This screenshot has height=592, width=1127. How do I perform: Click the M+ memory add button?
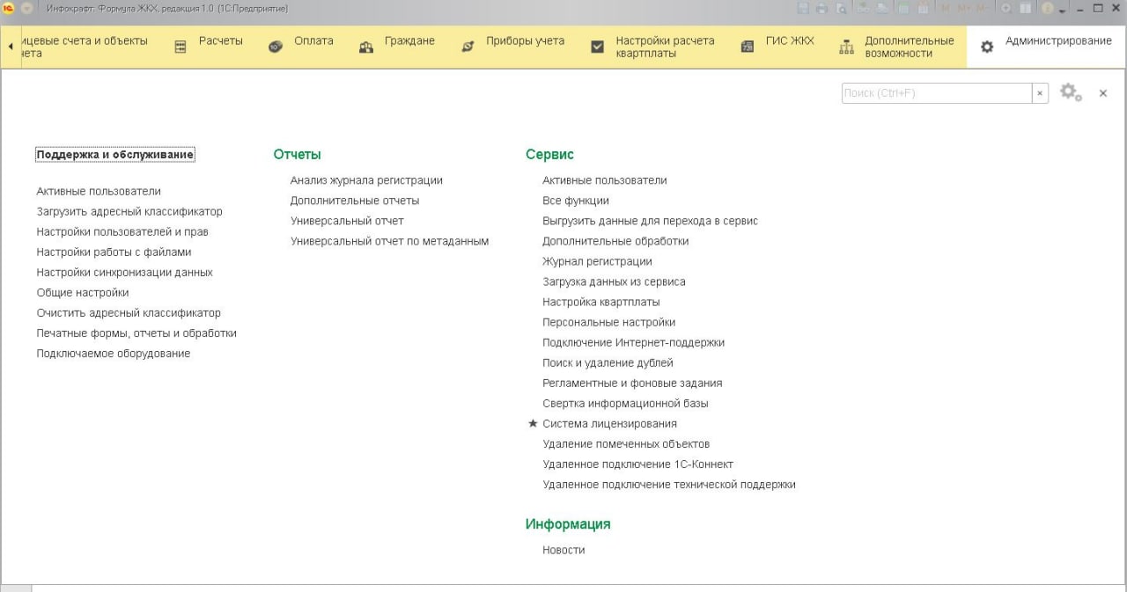pyautogui.click(x=964, y=9)
